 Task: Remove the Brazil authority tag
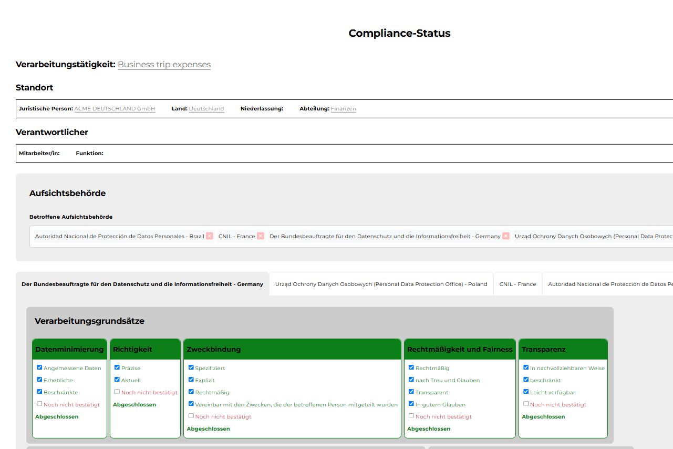210,236
